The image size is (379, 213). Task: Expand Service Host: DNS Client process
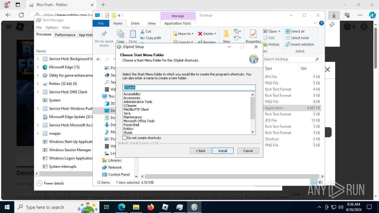(38, 92)
